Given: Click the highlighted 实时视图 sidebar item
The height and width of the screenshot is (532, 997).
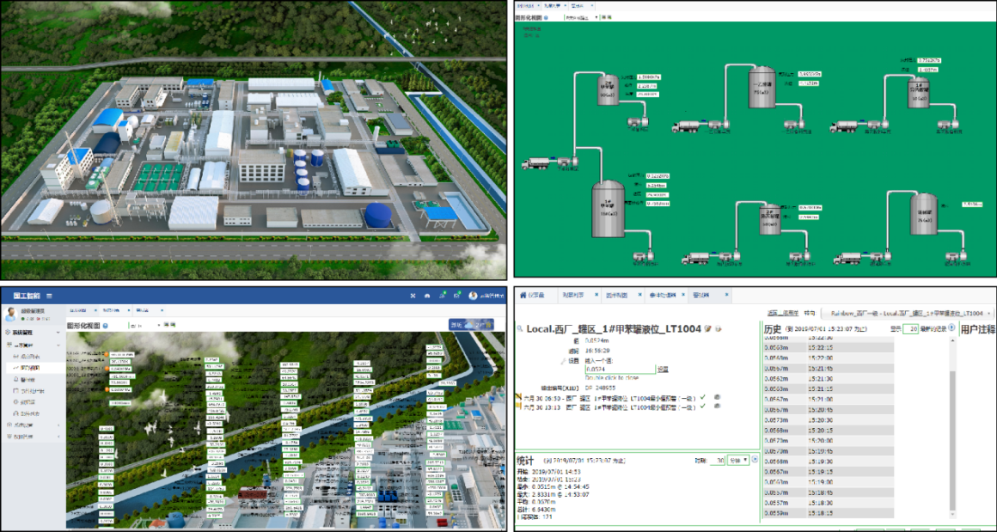Looking at the screenshot, I should tap(30, 367).
